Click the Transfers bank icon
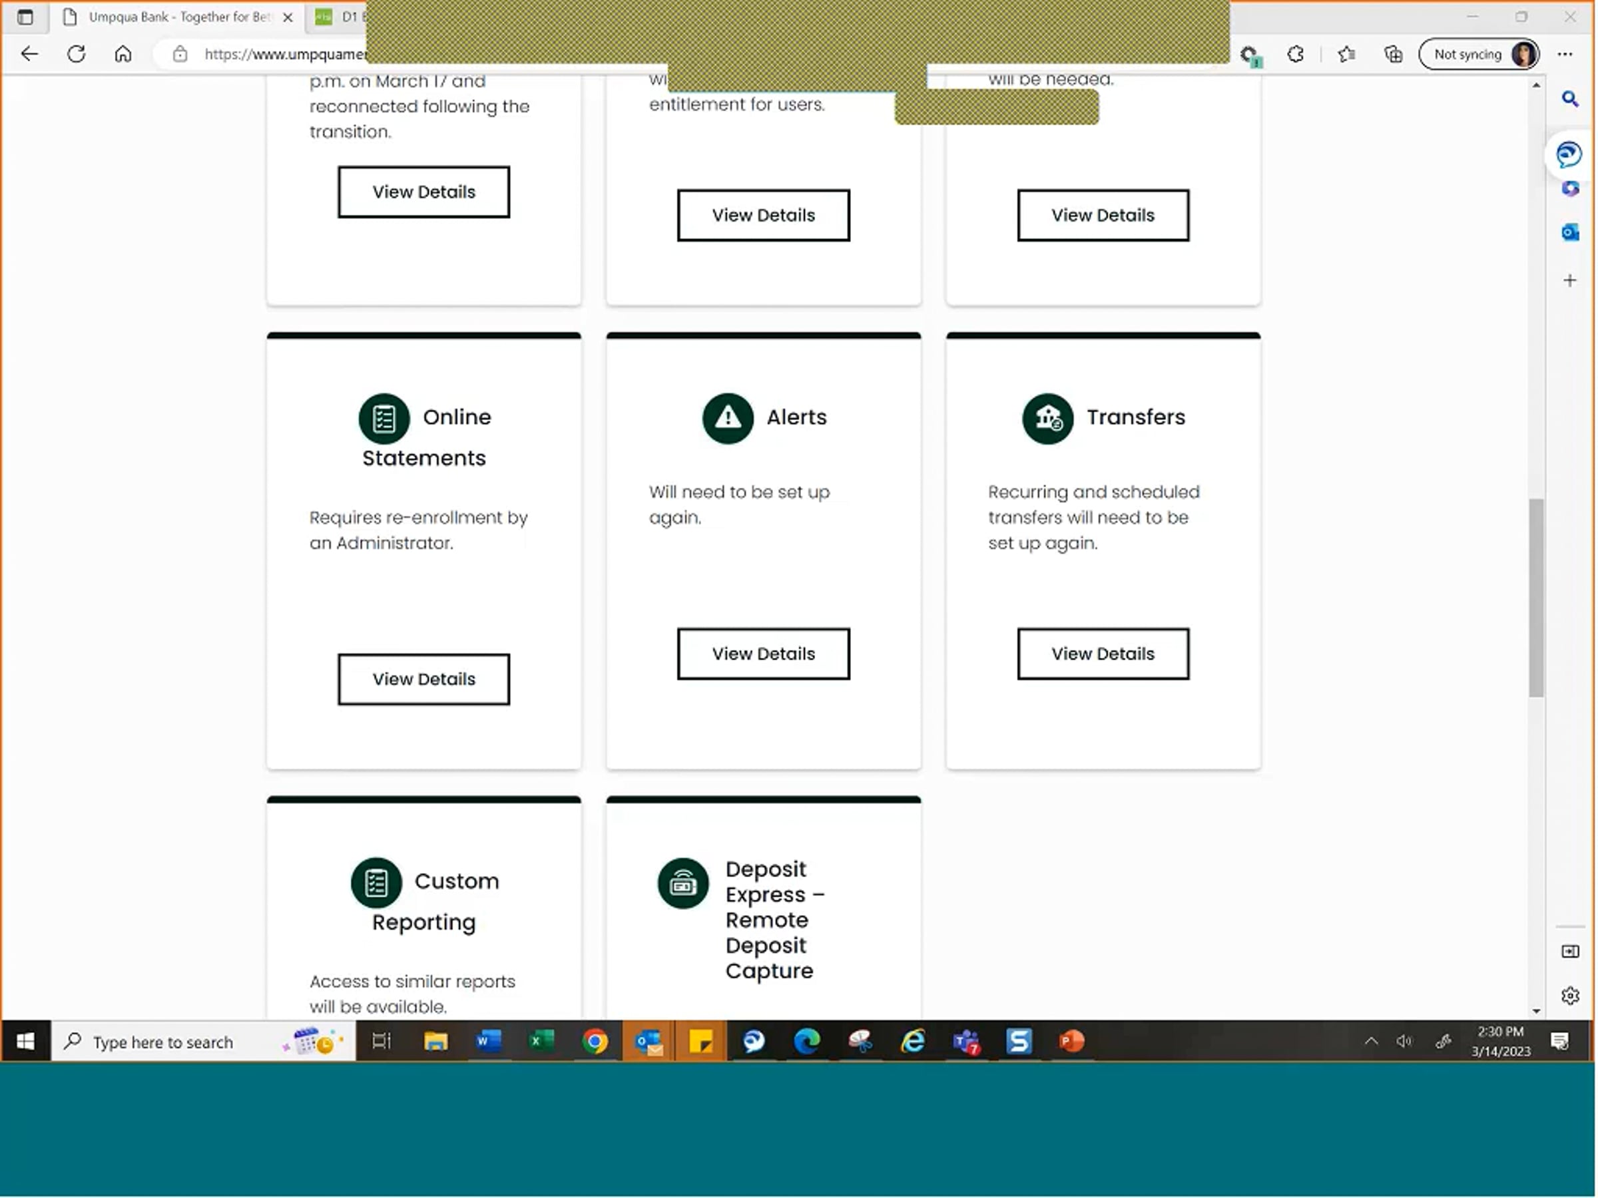This screenshot has width=1598, height=1198. coord(1047,418)
